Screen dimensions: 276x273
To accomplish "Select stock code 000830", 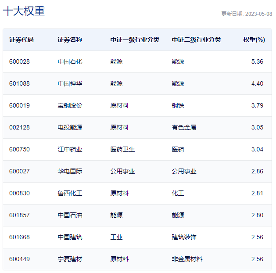I will 19,193.
